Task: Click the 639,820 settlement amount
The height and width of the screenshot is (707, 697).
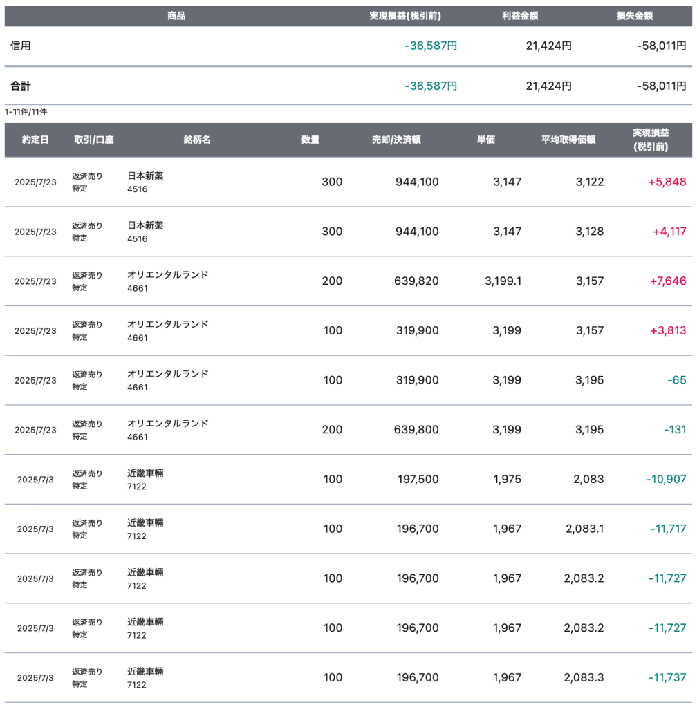Action: coord(417,281)
